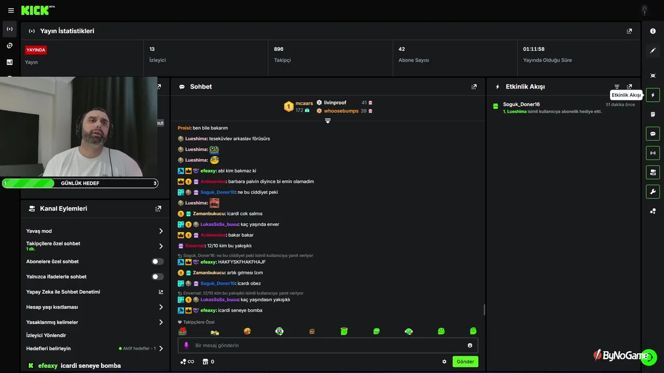Open the Etkinlik Akışı filter icon
Screen dimensions: 664x373
(x=617, y=87)
